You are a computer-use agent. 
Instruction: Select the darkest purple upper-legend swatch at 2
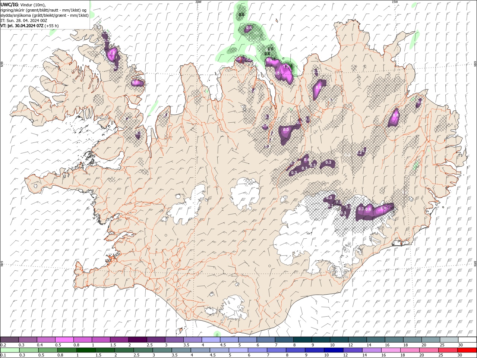click(x=138, y=340)
